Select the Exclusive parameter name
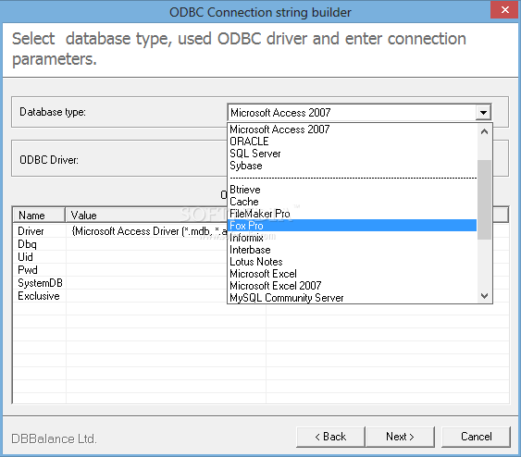 point(39,296)
